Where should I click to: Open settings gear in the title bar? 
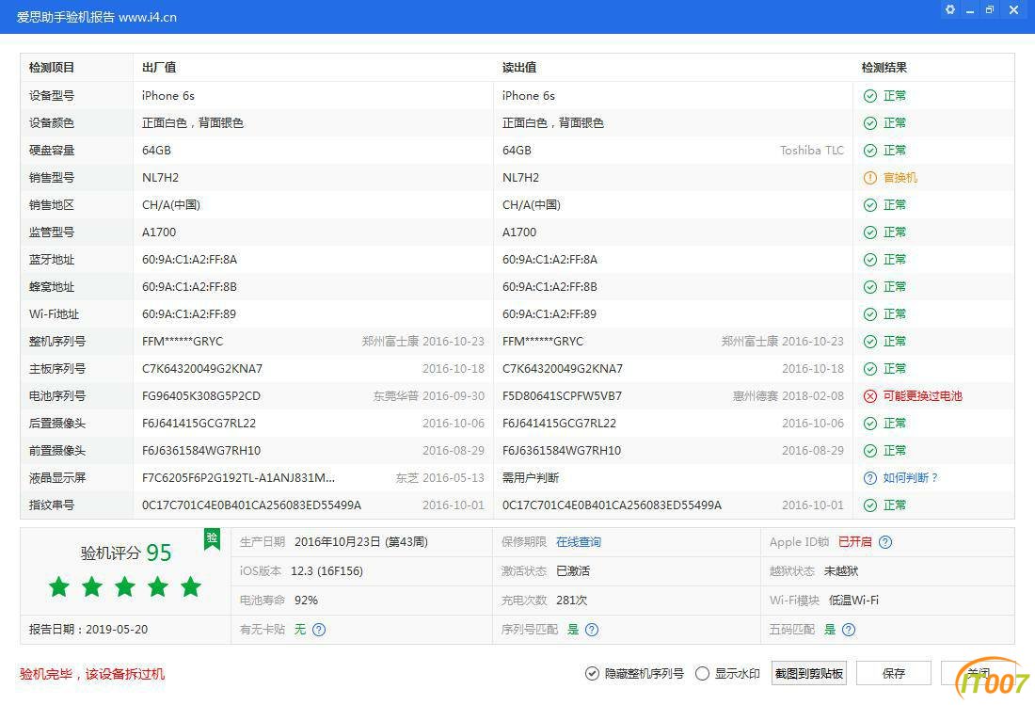[950, 10]
